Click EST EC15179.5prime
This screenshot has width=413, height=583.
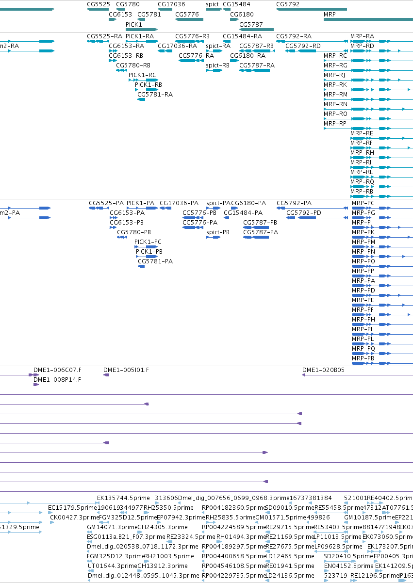pos(73,507)
